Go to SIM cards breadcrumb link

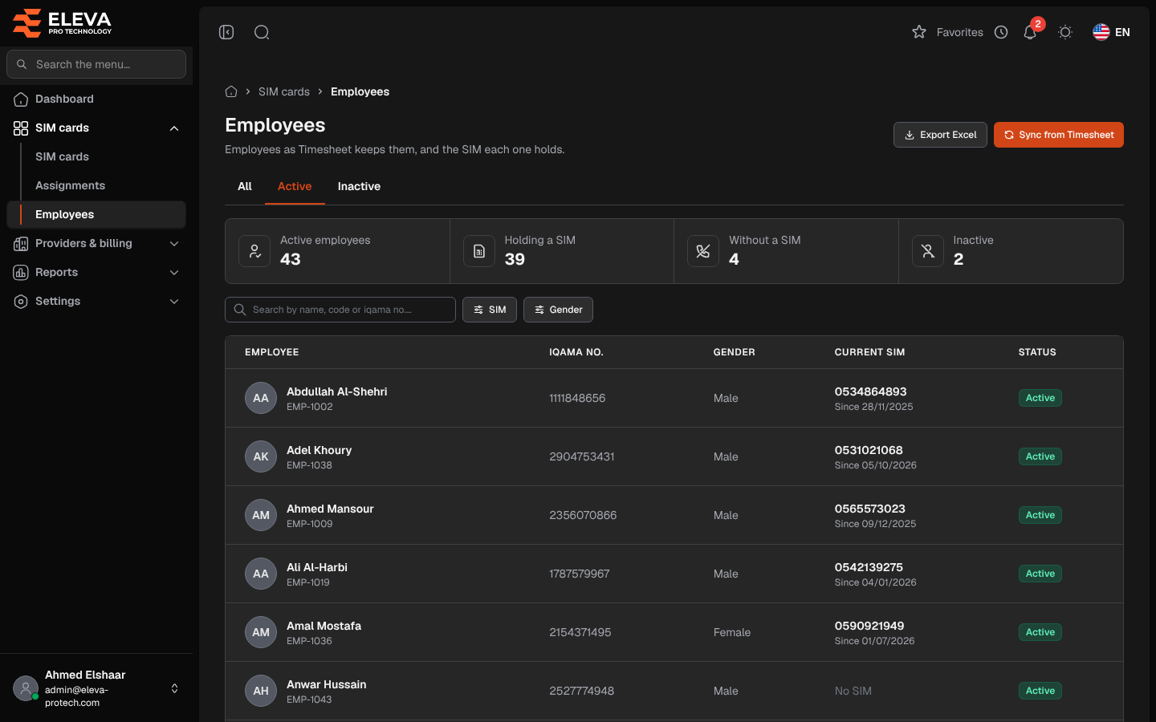point(284,91)
